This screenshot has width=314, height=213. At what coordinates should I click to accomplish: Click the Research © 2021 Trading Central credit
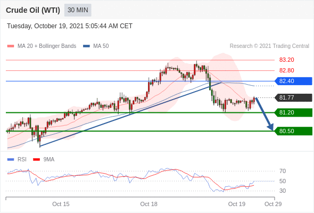pos(269,46)
